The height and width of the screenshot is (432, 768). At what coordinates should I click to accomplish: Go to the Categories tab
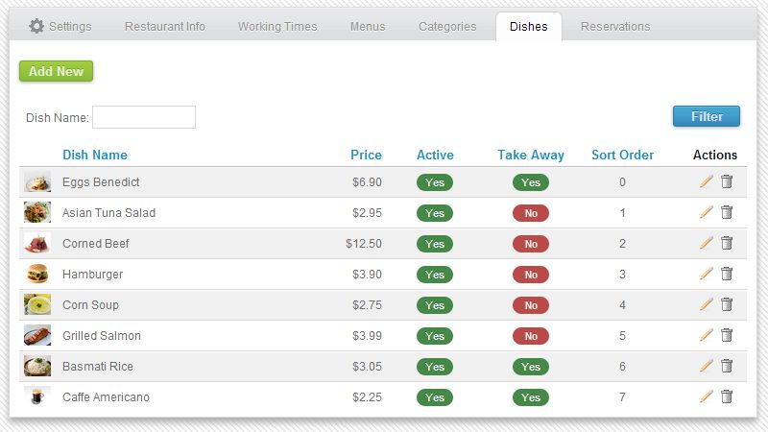(x=447, y=27)
